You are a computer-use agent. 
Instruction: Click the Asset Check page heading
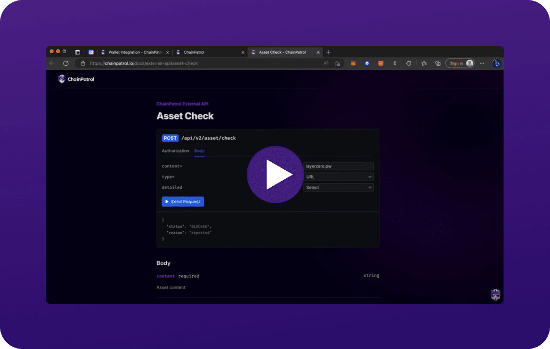(x=185, y=116)
